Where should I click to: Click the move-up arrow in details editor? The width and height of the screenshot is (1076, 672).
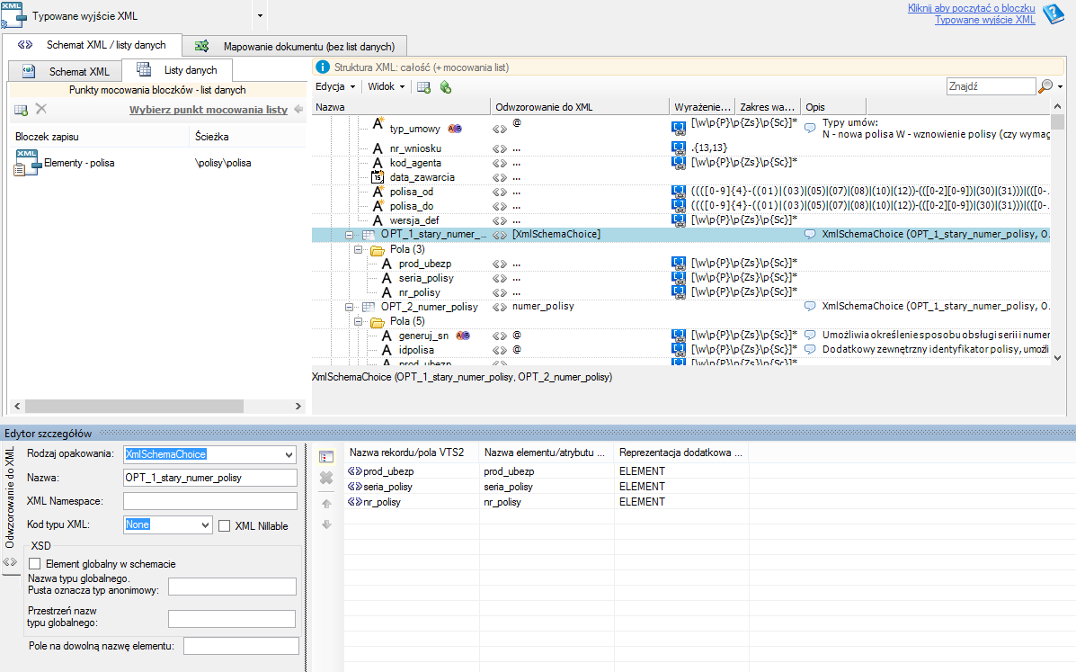(x=326, y=504)
